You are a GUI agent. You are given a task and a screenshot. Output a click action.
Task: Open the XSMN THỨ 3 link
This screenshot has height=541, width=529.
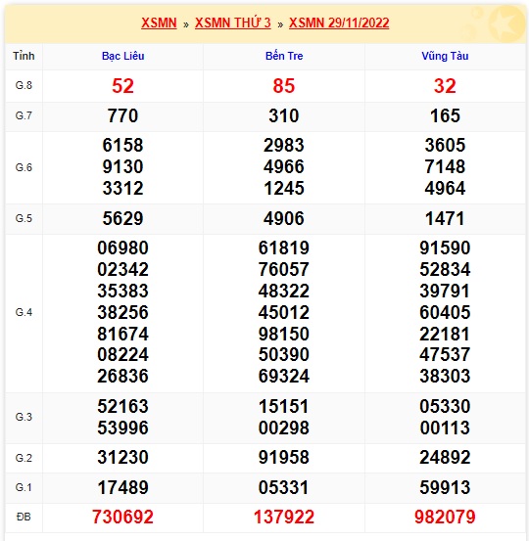[x=233, y=23]
